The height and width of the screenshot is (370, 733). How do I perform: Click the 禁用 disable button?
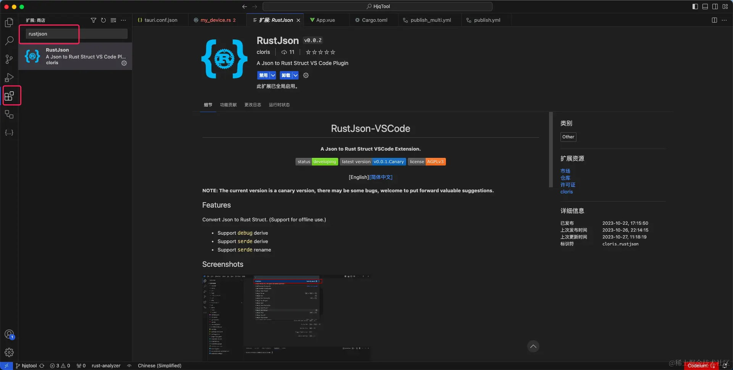click(263, 75)
